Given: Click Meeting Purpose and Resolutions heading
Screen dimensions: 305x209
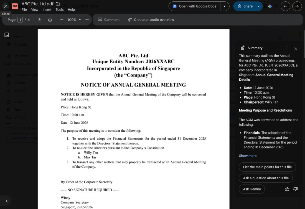Looking at the screenshot, I should 265,110.
